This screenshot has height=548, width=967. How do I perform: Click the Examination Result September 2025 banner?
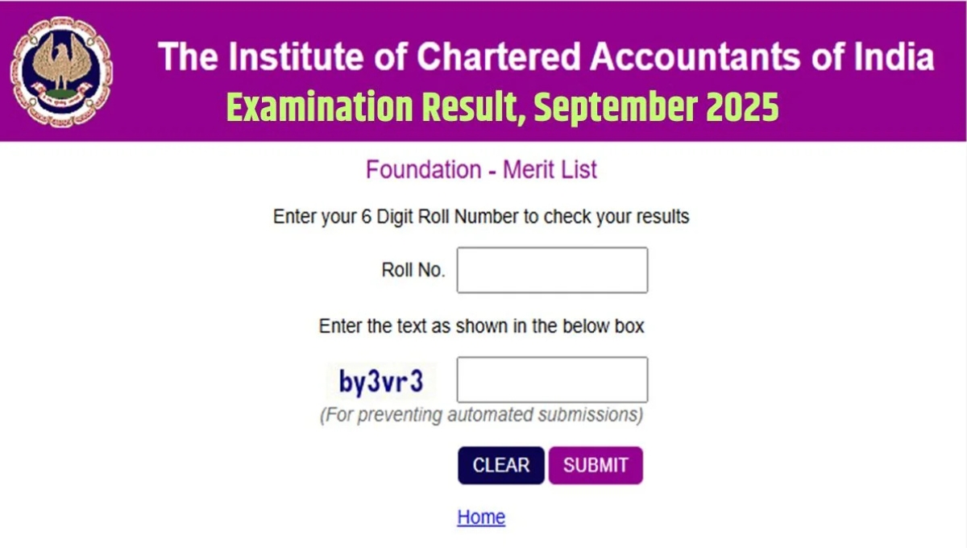click(x=503, y=107)
